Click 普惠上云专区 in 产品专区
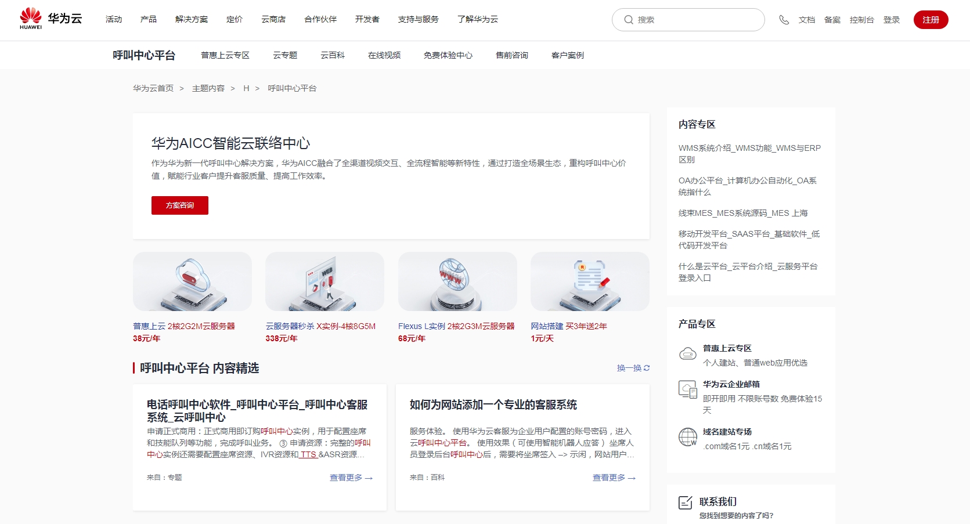Viewport: 970px width, 524px height. coord(727,348)
